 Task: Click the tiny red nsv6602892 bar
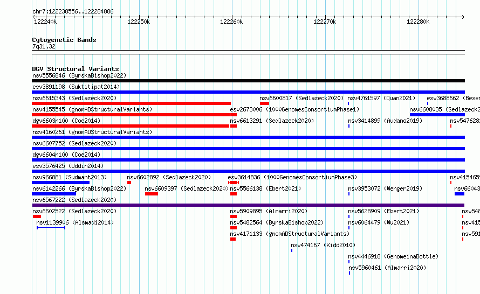(129, 183)
